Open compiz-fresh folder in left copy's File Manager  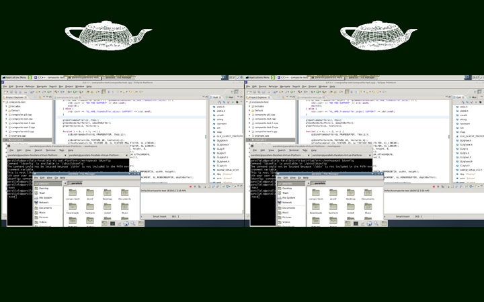click(73, 194)
